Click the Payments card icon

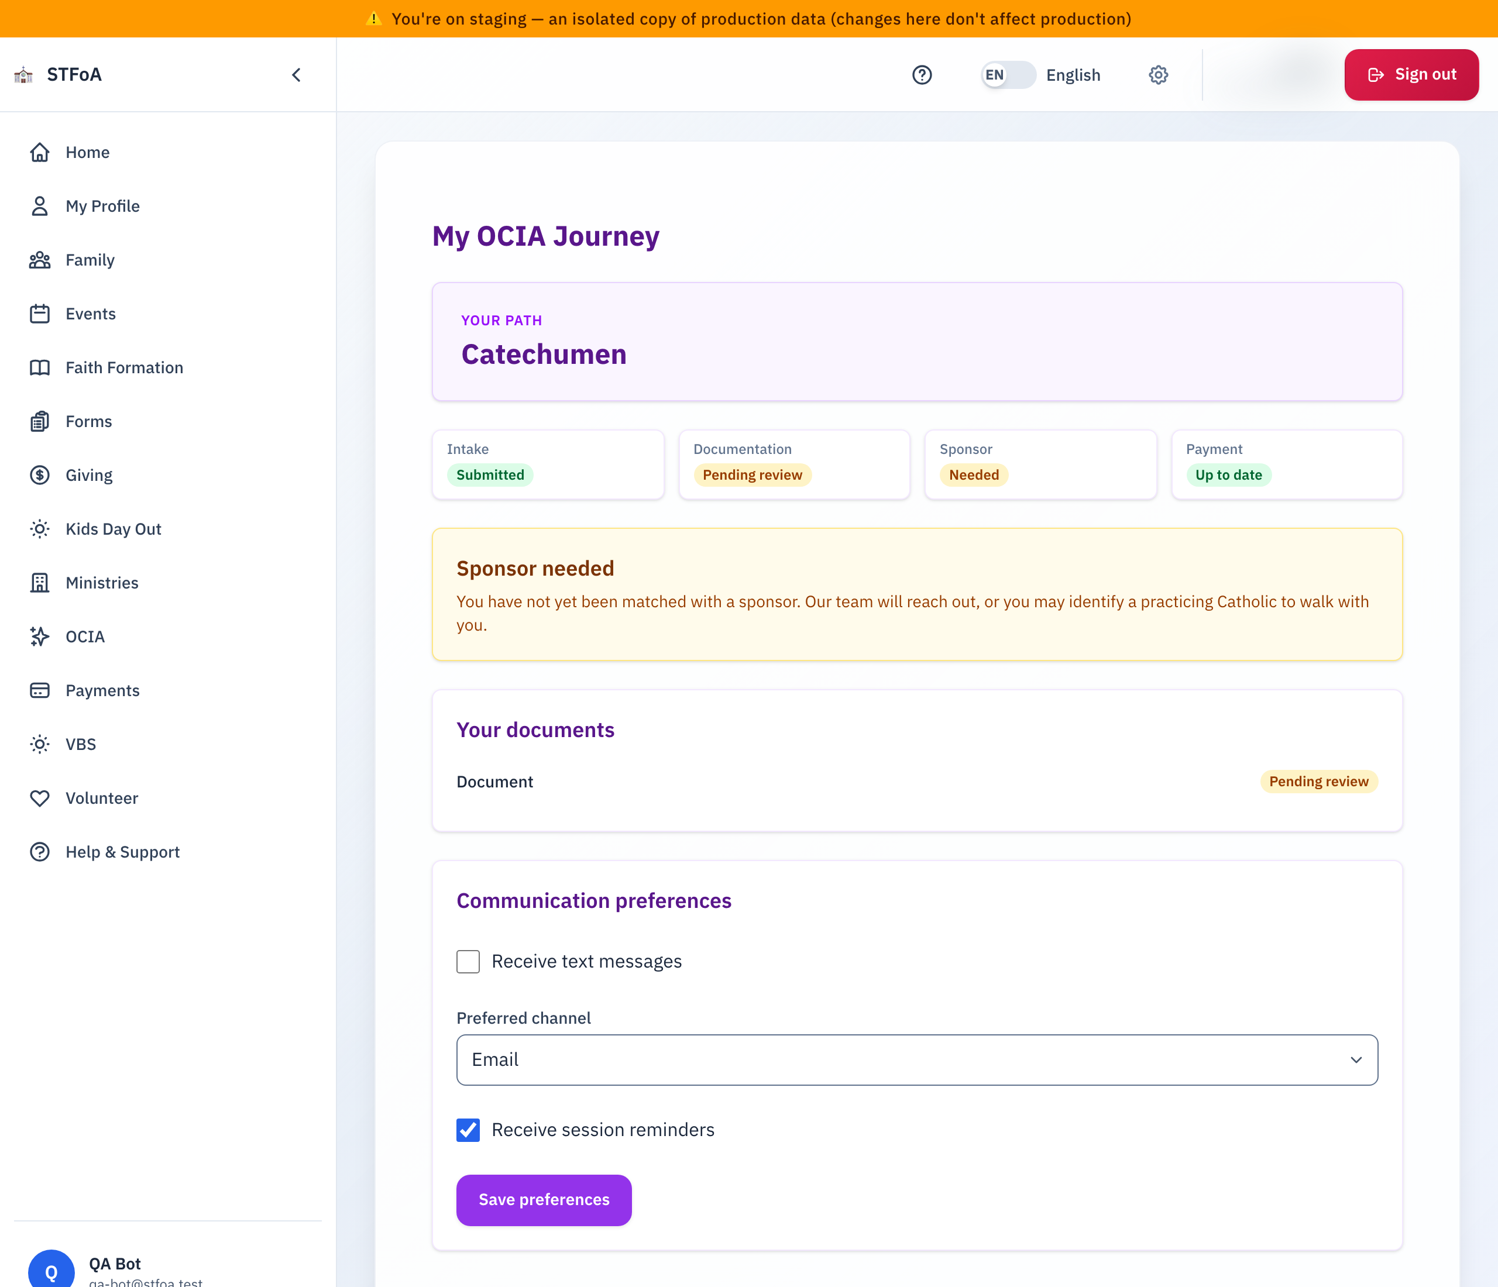pyautogui.click(x=40, y=691)
